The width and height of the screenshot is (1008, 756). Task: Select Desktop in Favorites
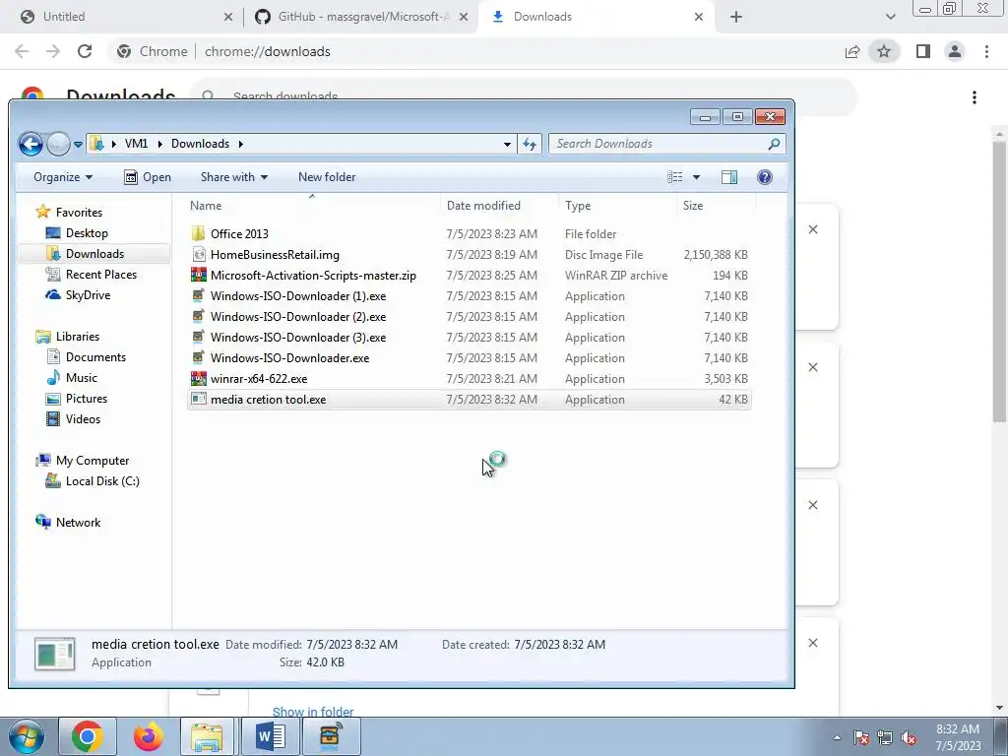[x=87, y=232]
